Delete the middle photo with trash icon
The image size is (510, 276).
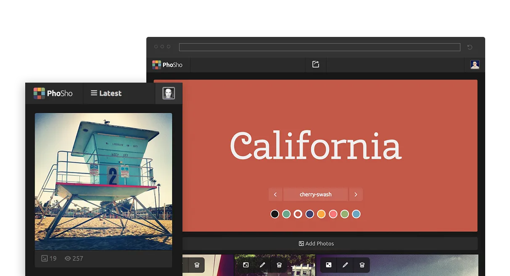(x=279, y=265)
